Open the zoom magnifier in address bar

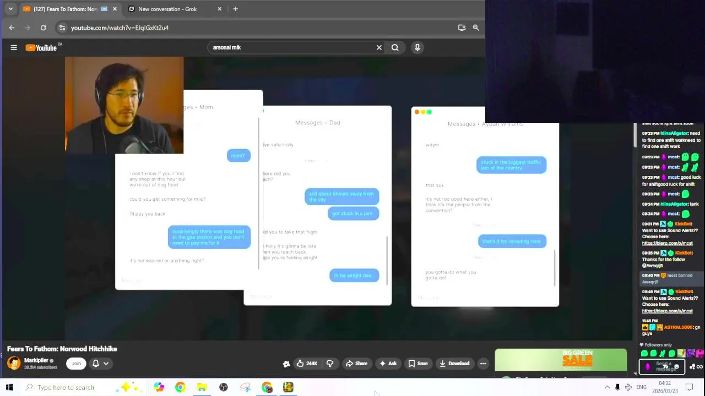click(x=476, y=28)
